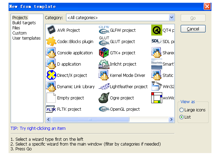Select the List view radio button
The image size is (219, 164).
click(181, 117)
